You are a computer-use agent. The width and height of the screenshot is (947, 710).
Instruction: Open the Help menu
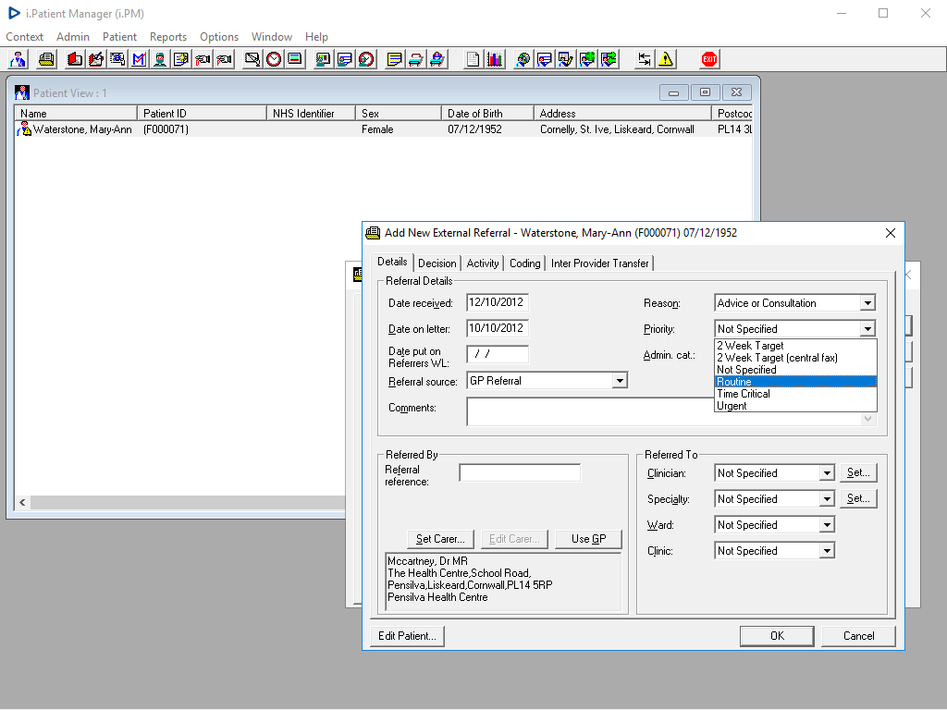(316, 37)
